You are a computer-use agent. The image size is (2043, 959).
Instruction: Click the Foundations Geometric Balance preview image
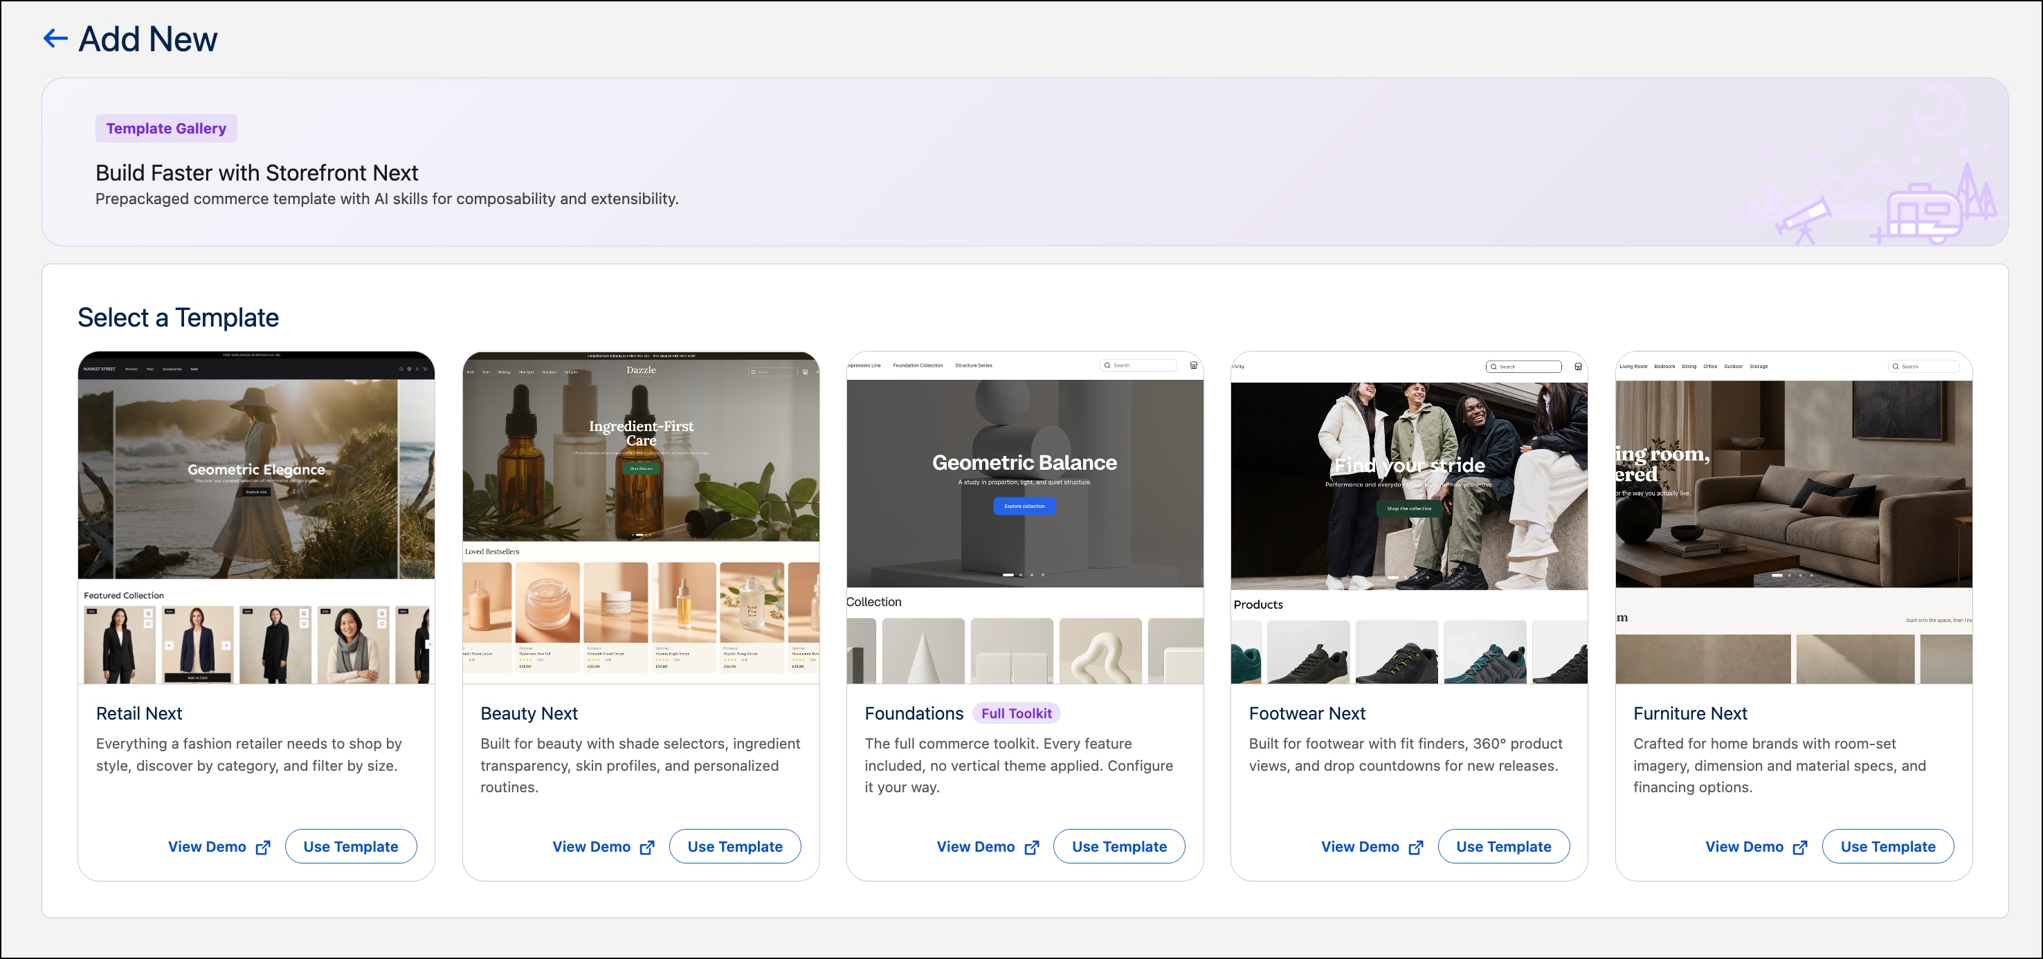[1025, 517]
